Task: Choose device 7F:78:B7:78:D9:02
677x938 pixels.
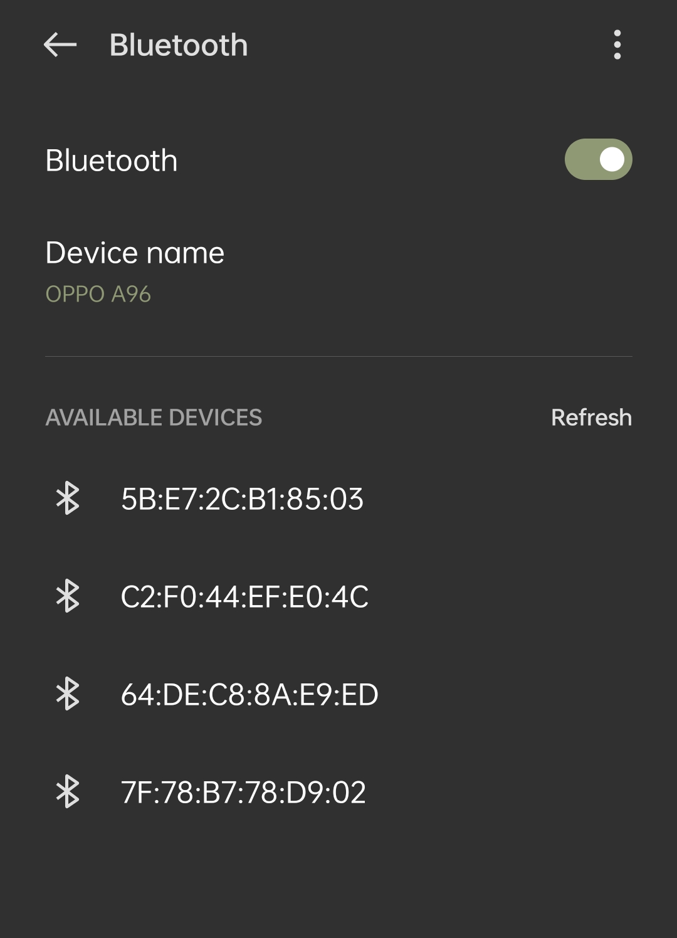Action: pos(338,792)
